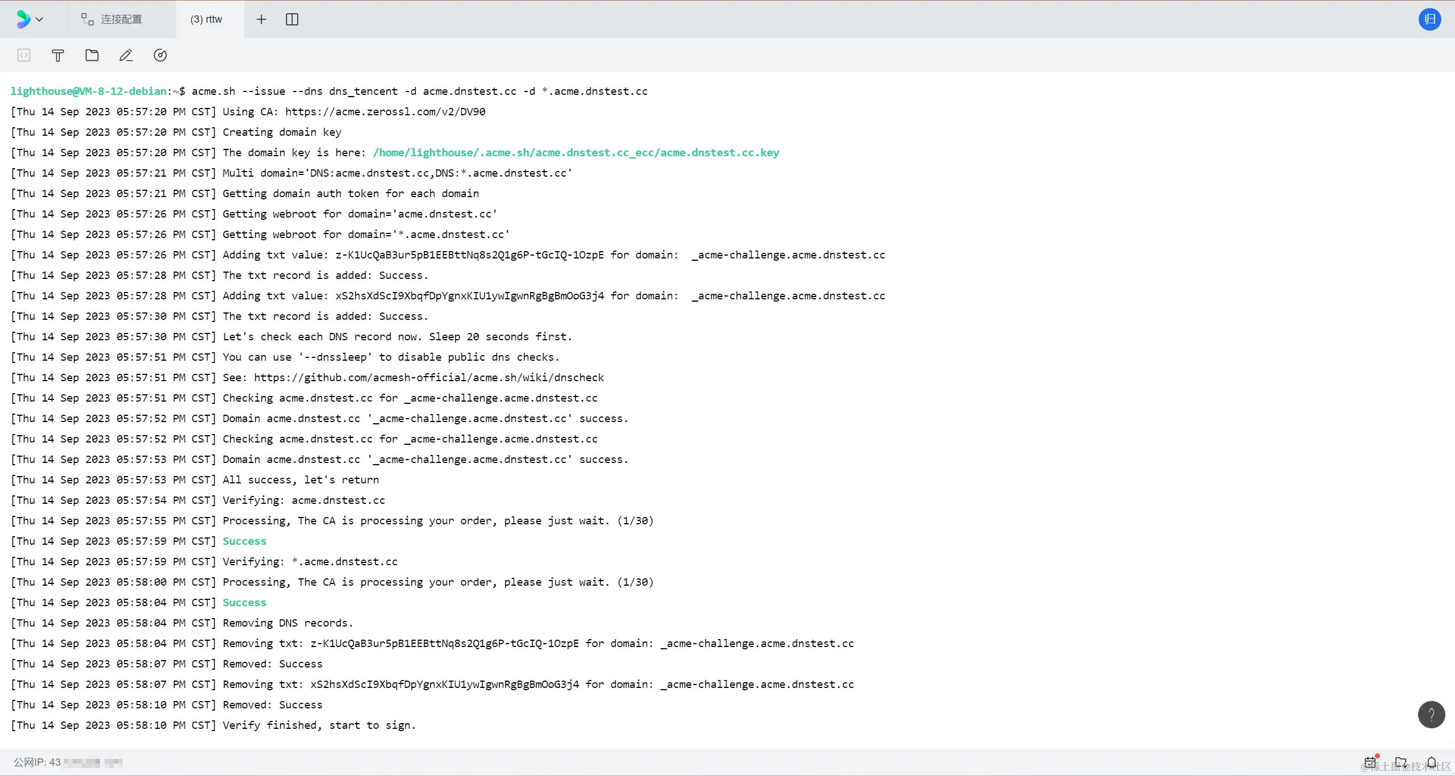Toggle split-screen layout icon
Screen dimensions: 1455x776
click(x=292, y=19)
